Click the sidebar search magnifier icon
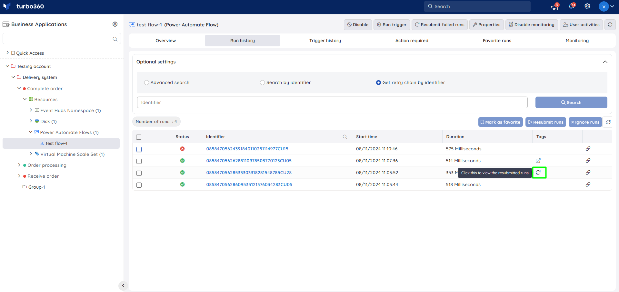 click(115, 39)
